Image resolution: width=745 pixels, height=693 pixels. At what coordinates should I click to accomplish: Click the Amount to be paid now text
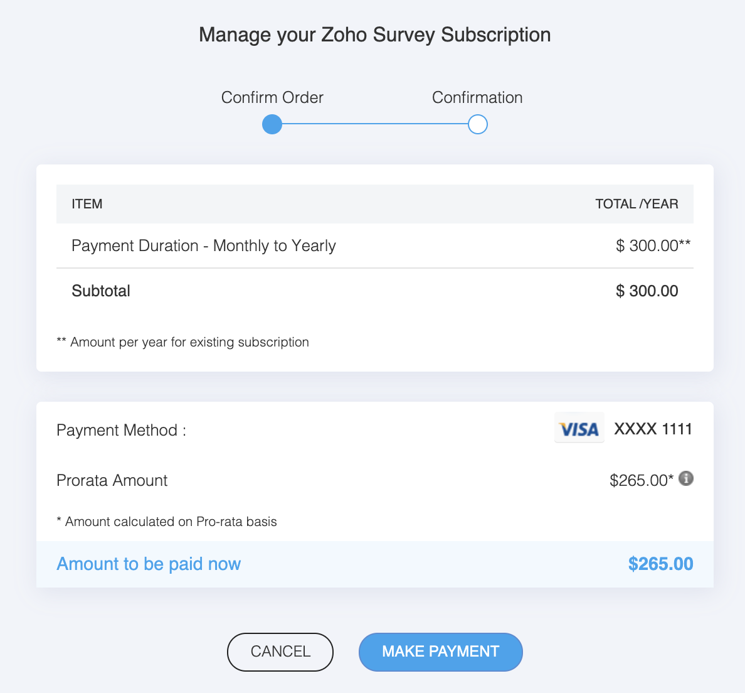149,564
